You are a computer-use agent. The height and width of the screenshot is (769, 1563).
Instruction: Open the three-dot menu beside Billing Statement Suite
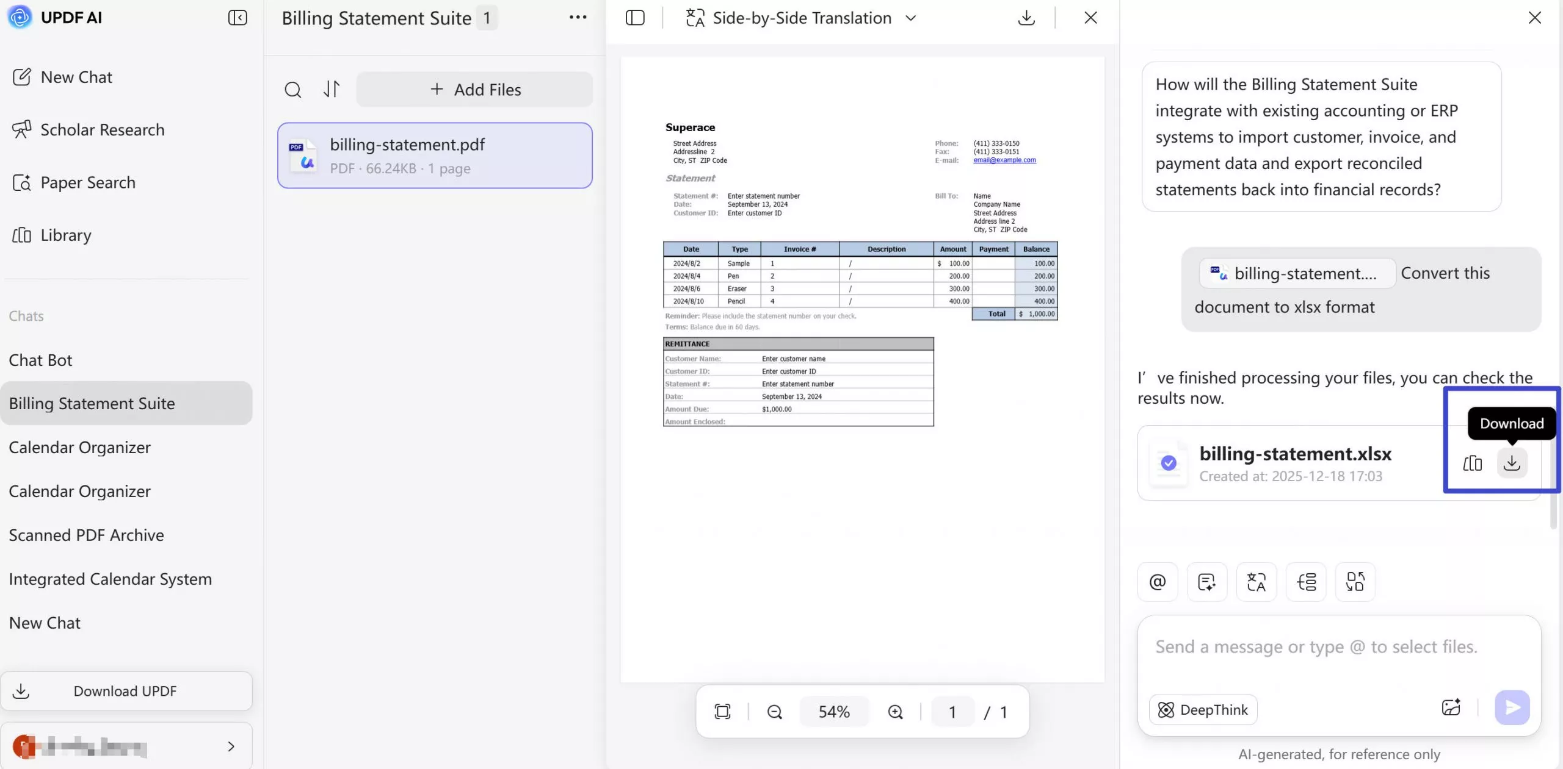[x=578, y=18]
